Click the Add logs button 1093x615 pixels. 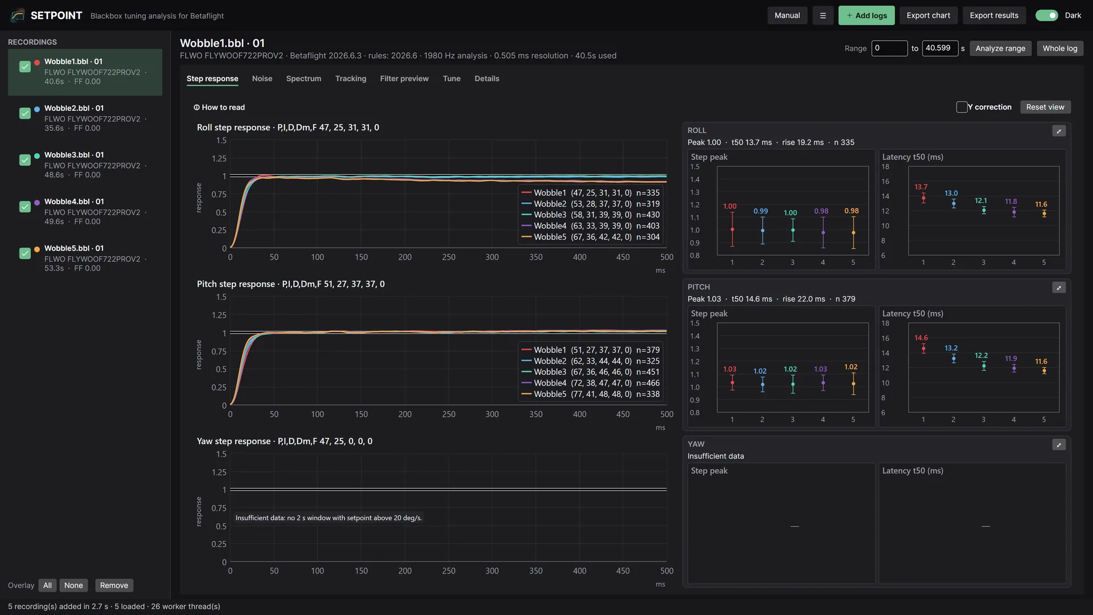(866, 15)
